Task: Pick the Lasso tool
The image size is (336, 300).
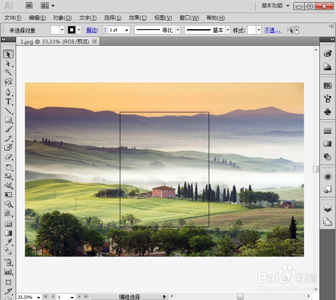Action: click(8, 81)
